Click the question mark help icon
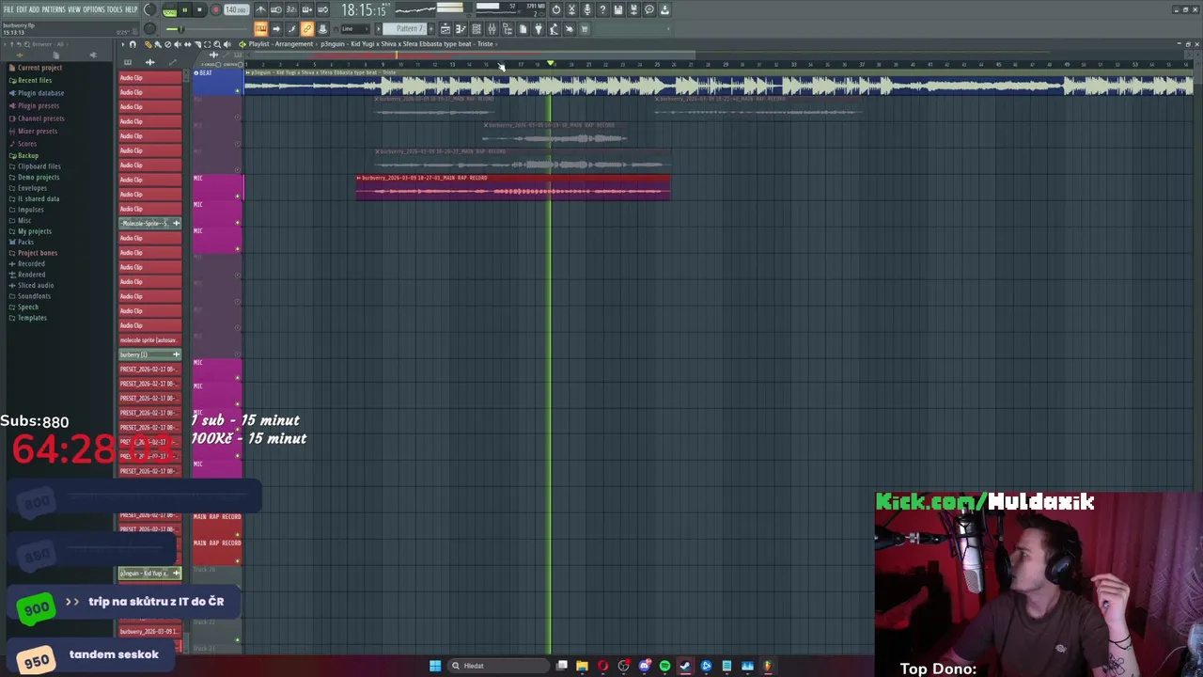 click(x=602, y=9)
